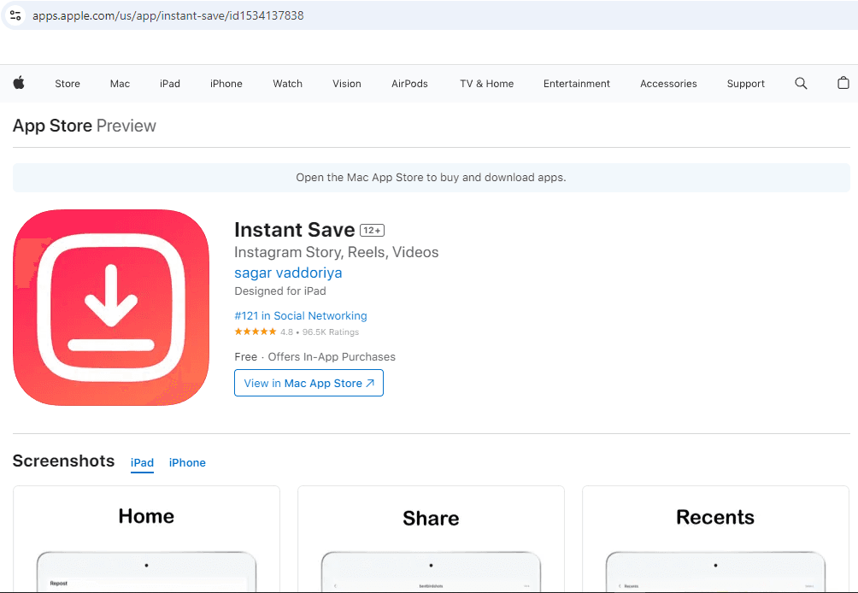Open the search magnifier icon
The width and height of the screenshot is (858, 593).
click(x=801, y=83)
